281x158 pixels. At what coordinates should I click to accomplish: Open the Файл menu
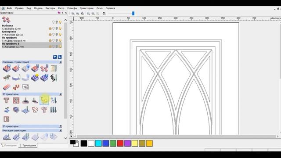pyautogui.click(x=10, y=8)
